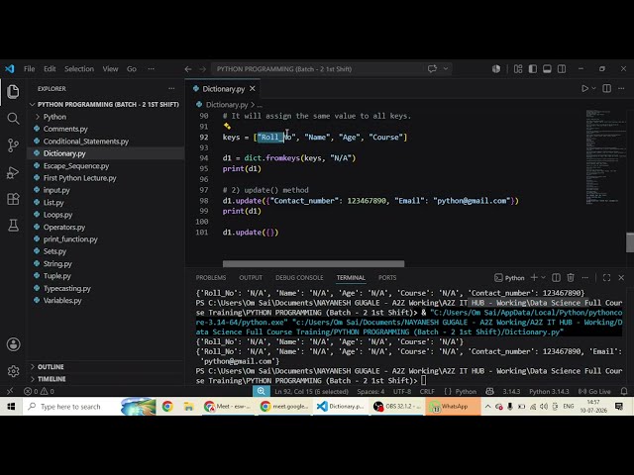Split the editor to the right
The image size is (634, 475).
(x=606, y=88)
